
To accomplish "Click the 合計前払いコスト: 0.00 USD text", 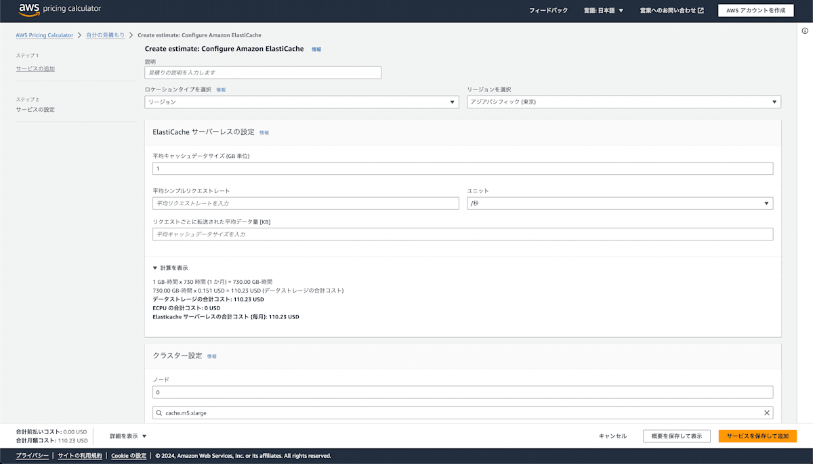I will (x=51, y=431).
